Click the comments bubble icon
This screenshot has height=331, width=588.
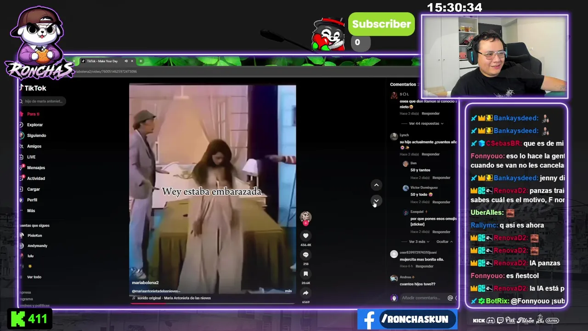pos(305,255)
